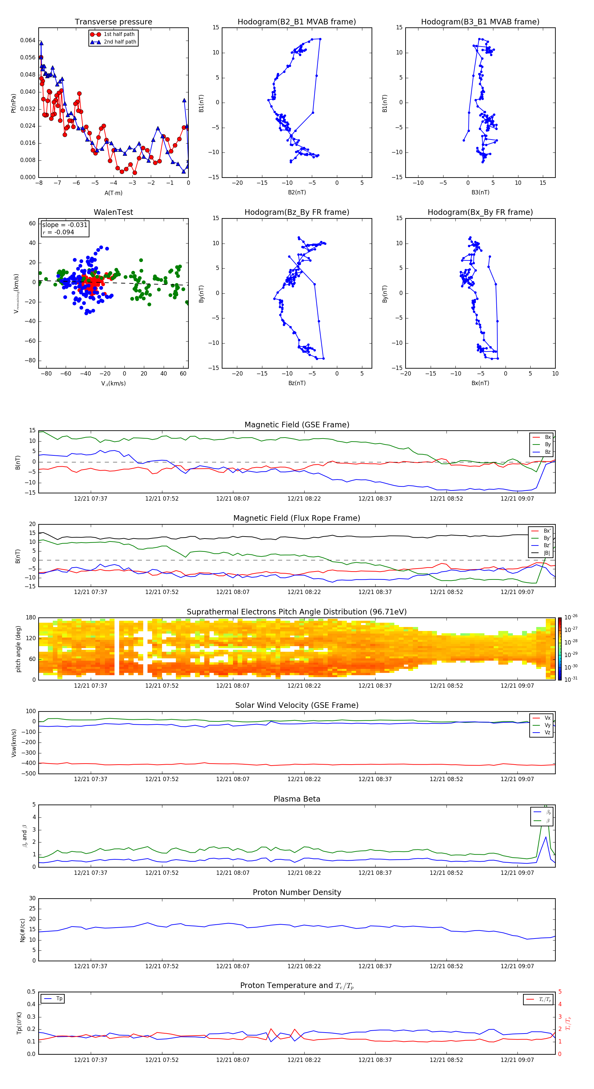Click the 'Proton Number Density' plot title
This screenshot has width=594, height=1089.
[297, 892]
